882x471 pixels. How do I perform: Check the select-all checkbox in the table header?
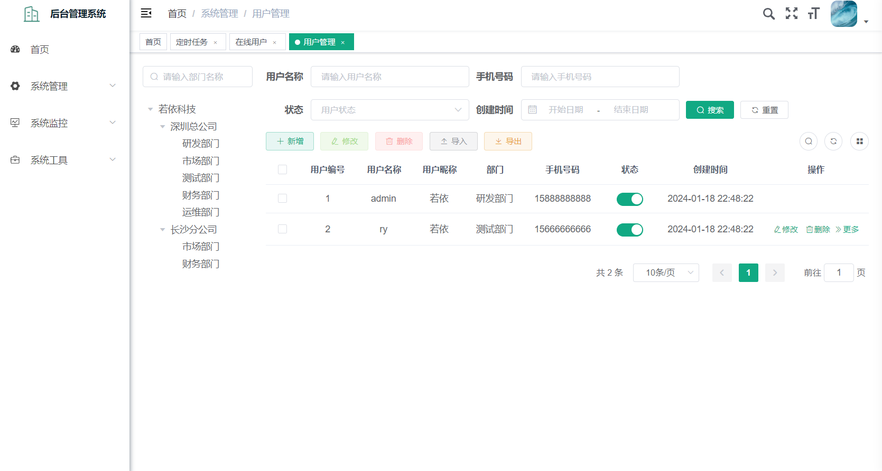(x=282, y=169)
